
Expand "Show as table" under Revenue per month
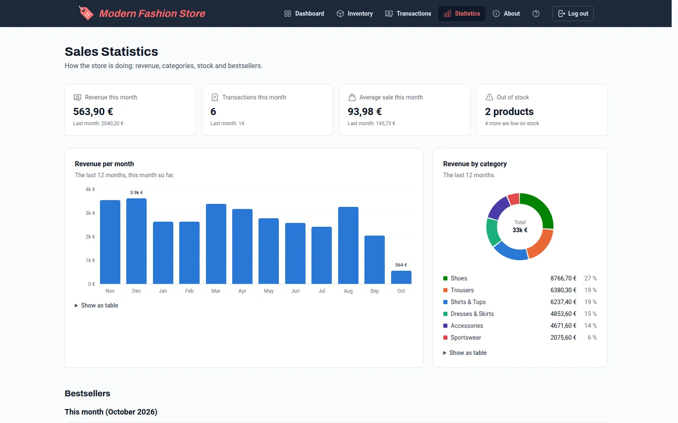97,305
